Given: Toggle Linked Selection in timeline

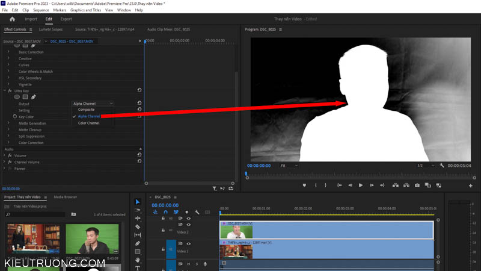Looking at the screenshot, I should coord(176,213).
